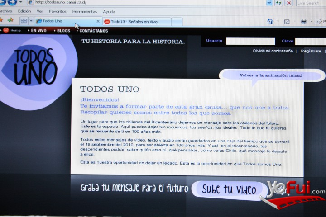This screenshot has height=217, width=326.
Task: Click the TODOS UNO heading text
Action: pyautogui.click(x=110, y=89)
